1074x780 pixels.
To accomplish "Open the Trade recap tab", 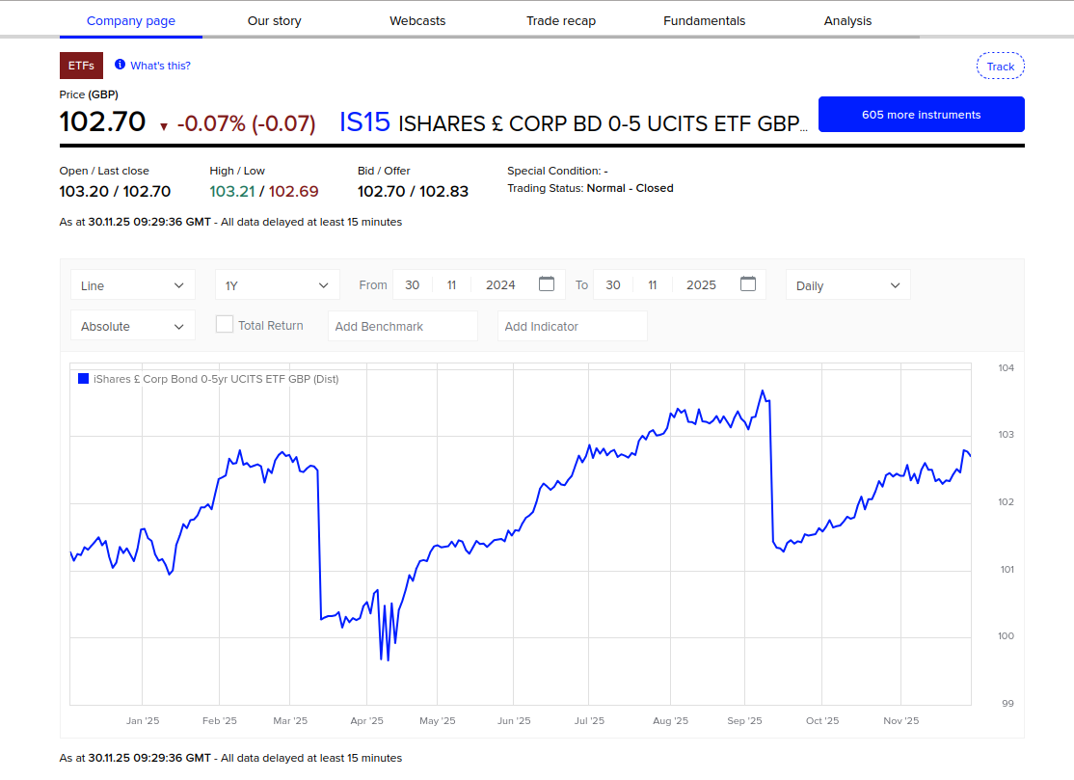I will (561, 20).
